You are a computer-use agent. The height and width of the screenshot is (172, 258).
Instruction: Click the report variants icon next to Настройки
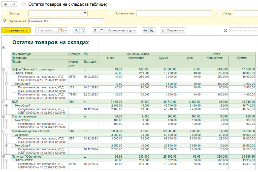click(63, 30)
